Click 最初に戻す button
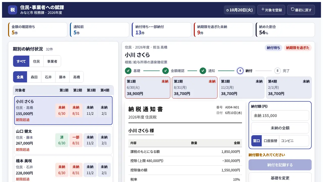This screenshot has height=182, width=323. 301,10
